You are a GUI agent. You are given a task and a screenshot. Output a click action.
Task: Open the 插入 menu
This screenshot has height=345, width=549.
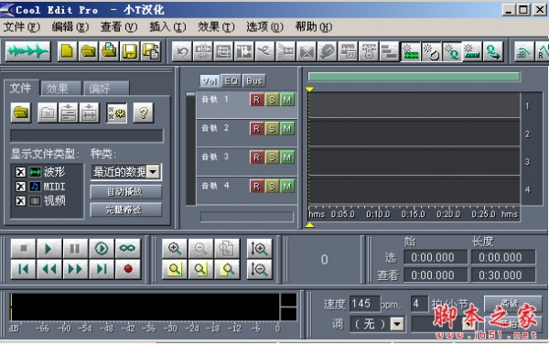point(167,27)
